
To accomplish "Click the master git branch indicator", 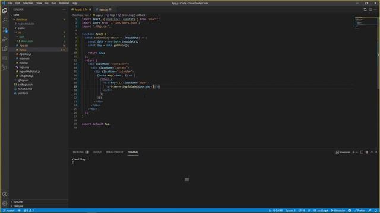I will tap(9, 211).
